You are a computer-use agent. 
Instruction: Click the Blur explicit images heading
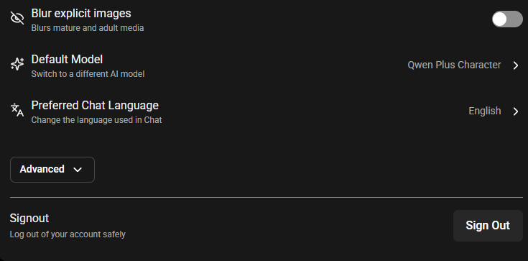[x=81, y=14]
